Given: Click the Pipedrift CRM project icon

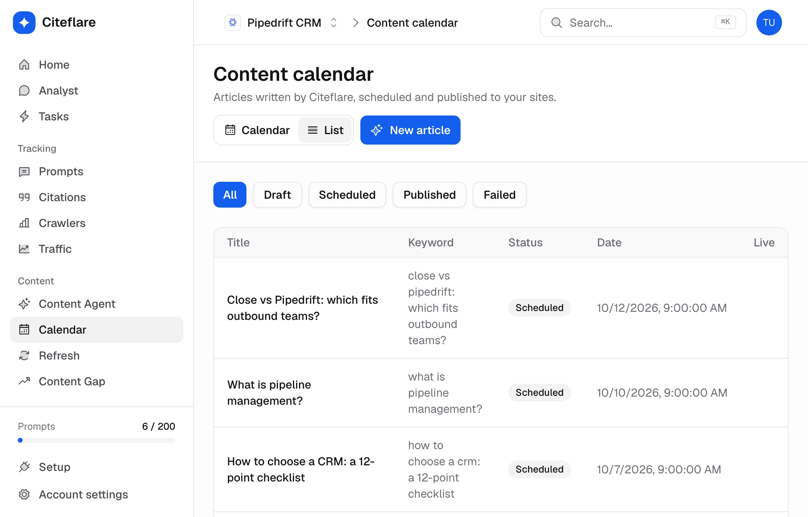Looking at the screenshot, I should pyautogui.click(x=233, y=23).
